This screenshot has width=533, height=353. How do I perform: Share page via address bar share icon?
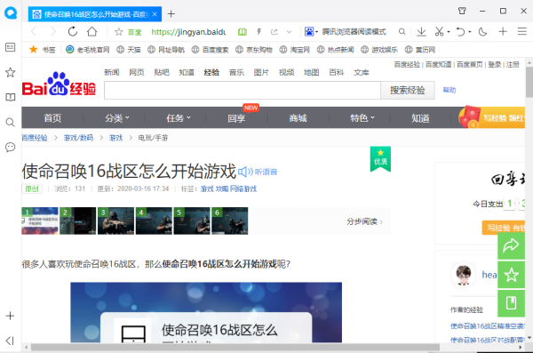pos(274,32)
